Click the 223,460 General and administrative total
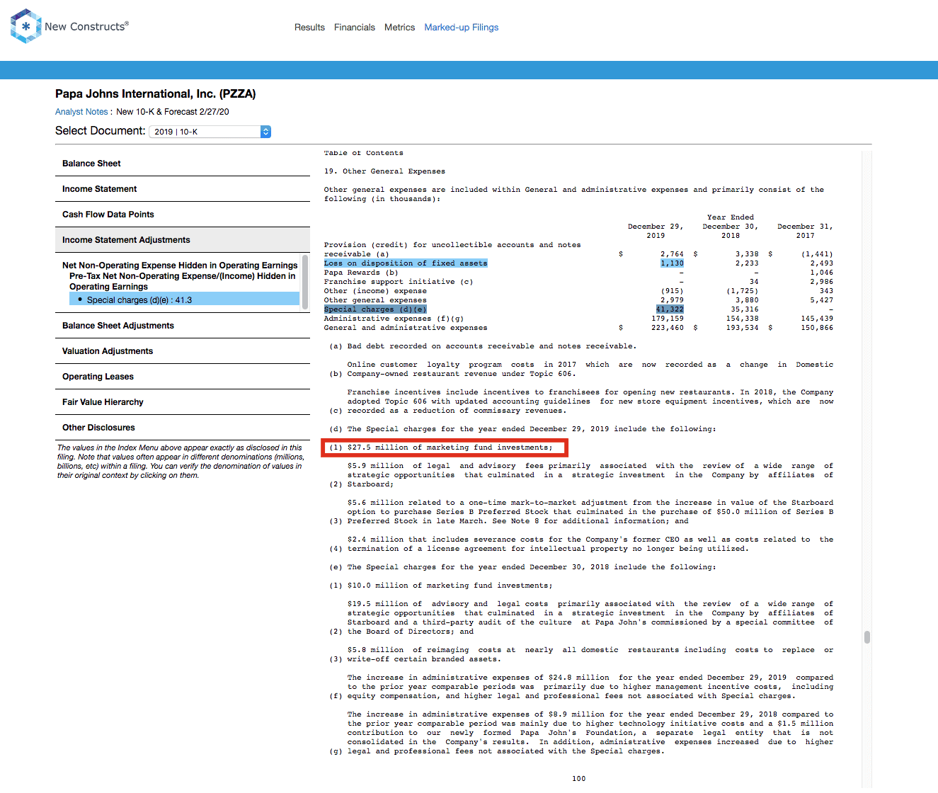 (668, 328)
